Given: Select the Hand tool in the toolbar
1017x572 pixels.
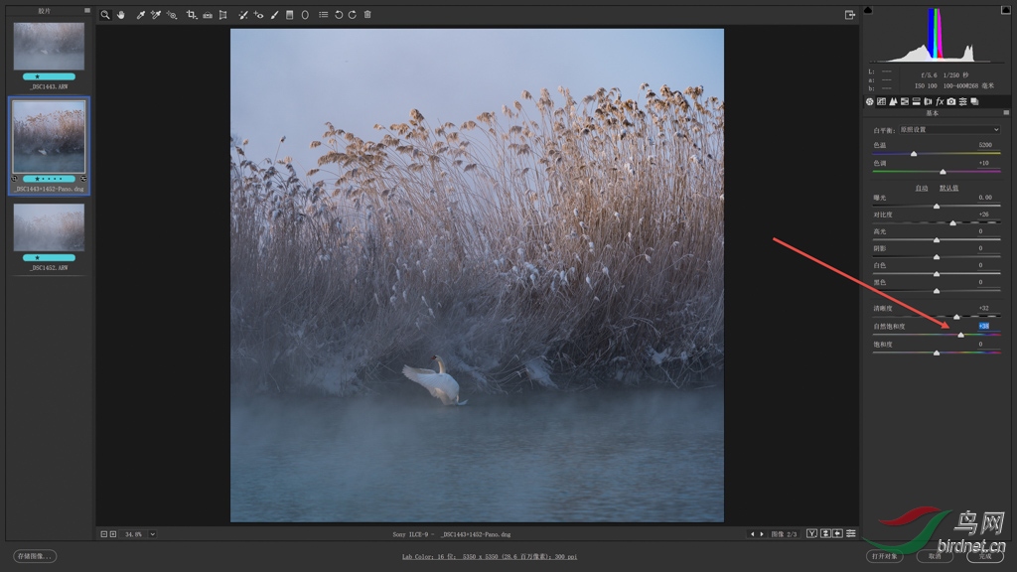Looking at the screenshot, I should 121,15.
